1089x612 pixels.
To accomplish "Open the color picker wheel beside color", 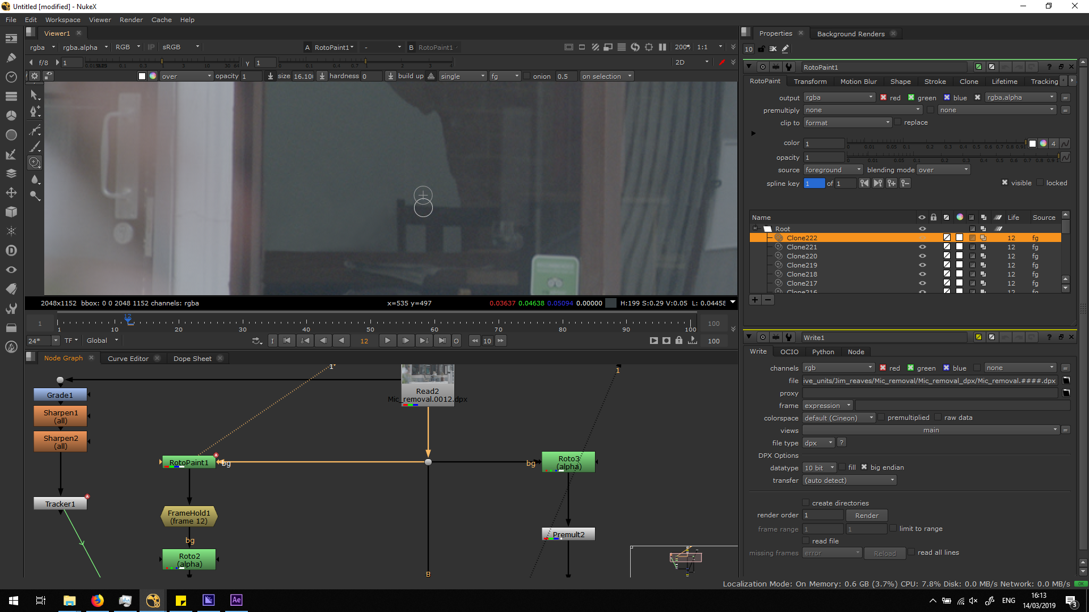I will (x=1043, y=143).
